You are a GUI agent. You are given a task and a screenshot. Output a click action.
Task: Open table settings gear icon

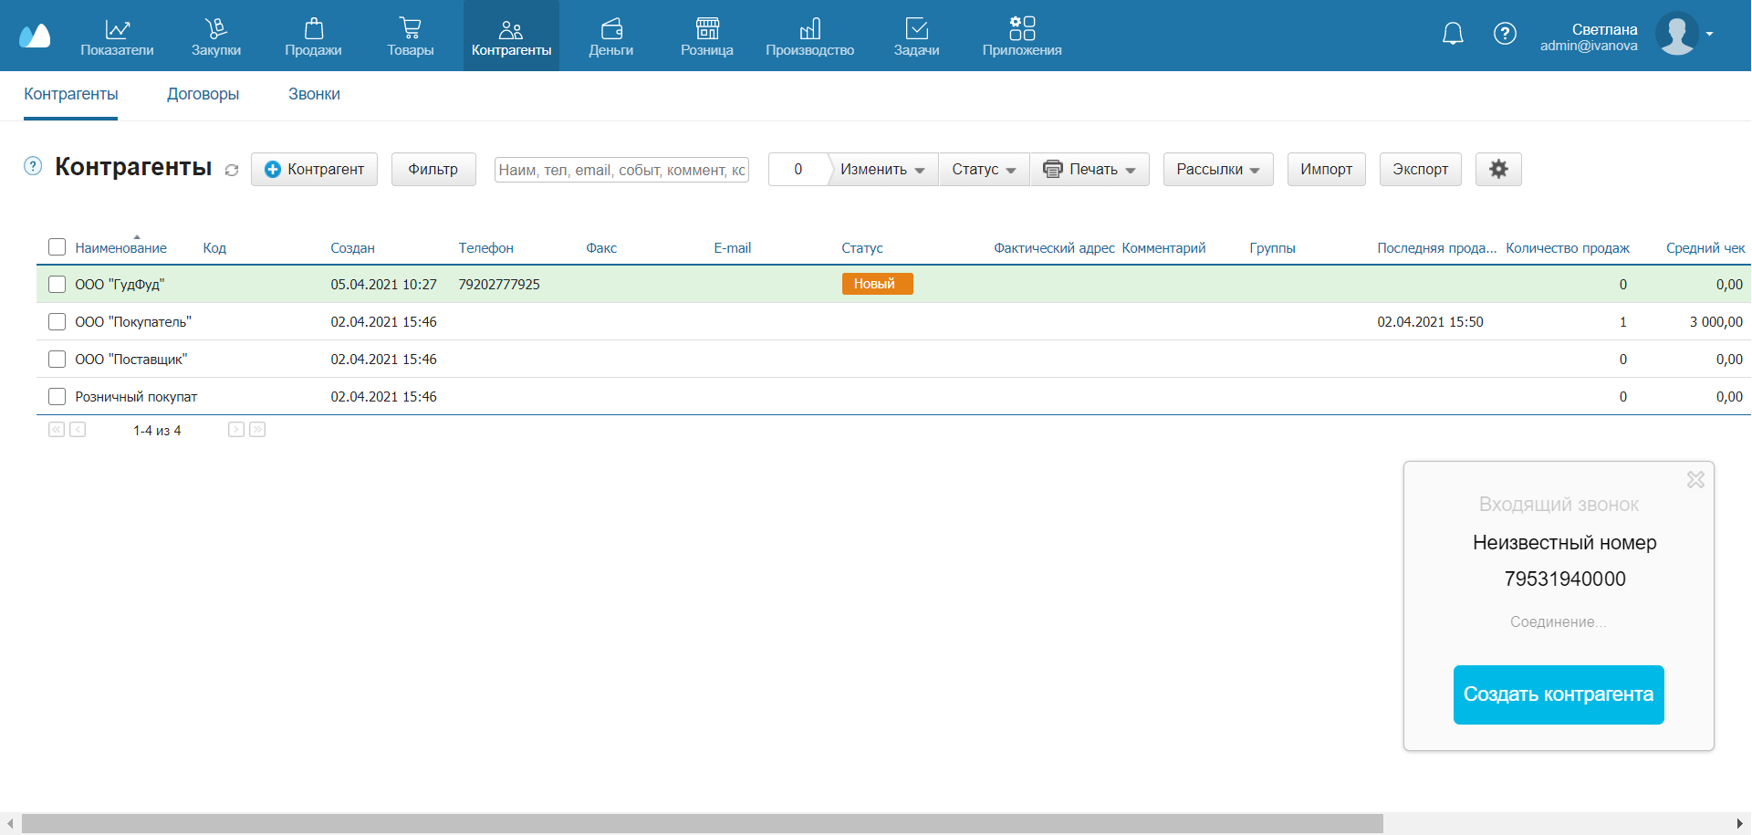[1497, 169]
